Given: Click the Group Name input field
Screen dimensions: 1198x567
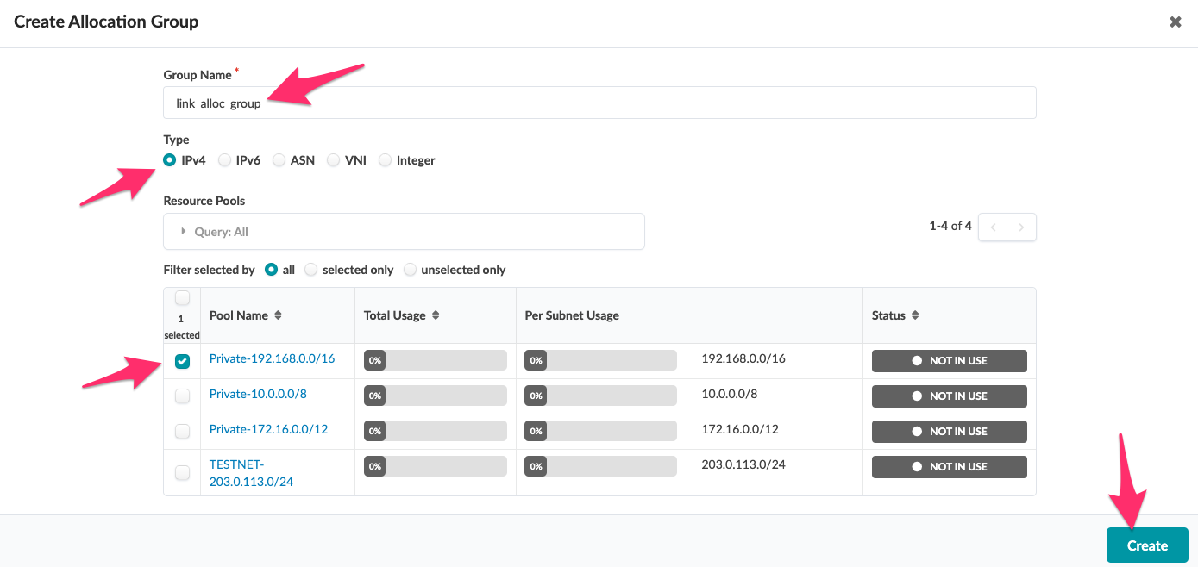Looking at the screenshot, I should tap(599, 103).
